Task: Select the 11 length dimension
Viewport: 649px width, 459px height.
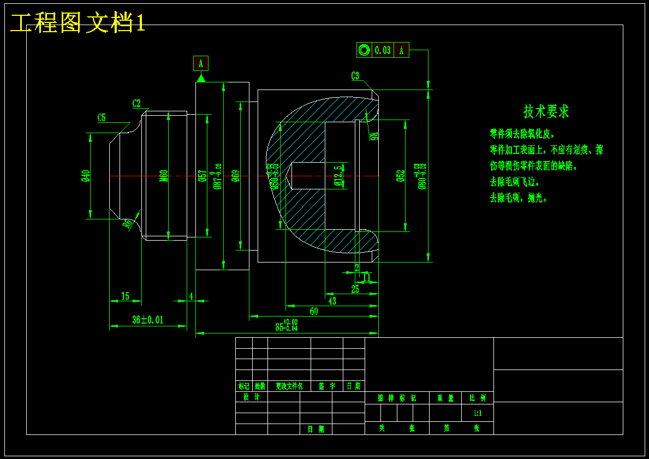Action: pos(367,277)
